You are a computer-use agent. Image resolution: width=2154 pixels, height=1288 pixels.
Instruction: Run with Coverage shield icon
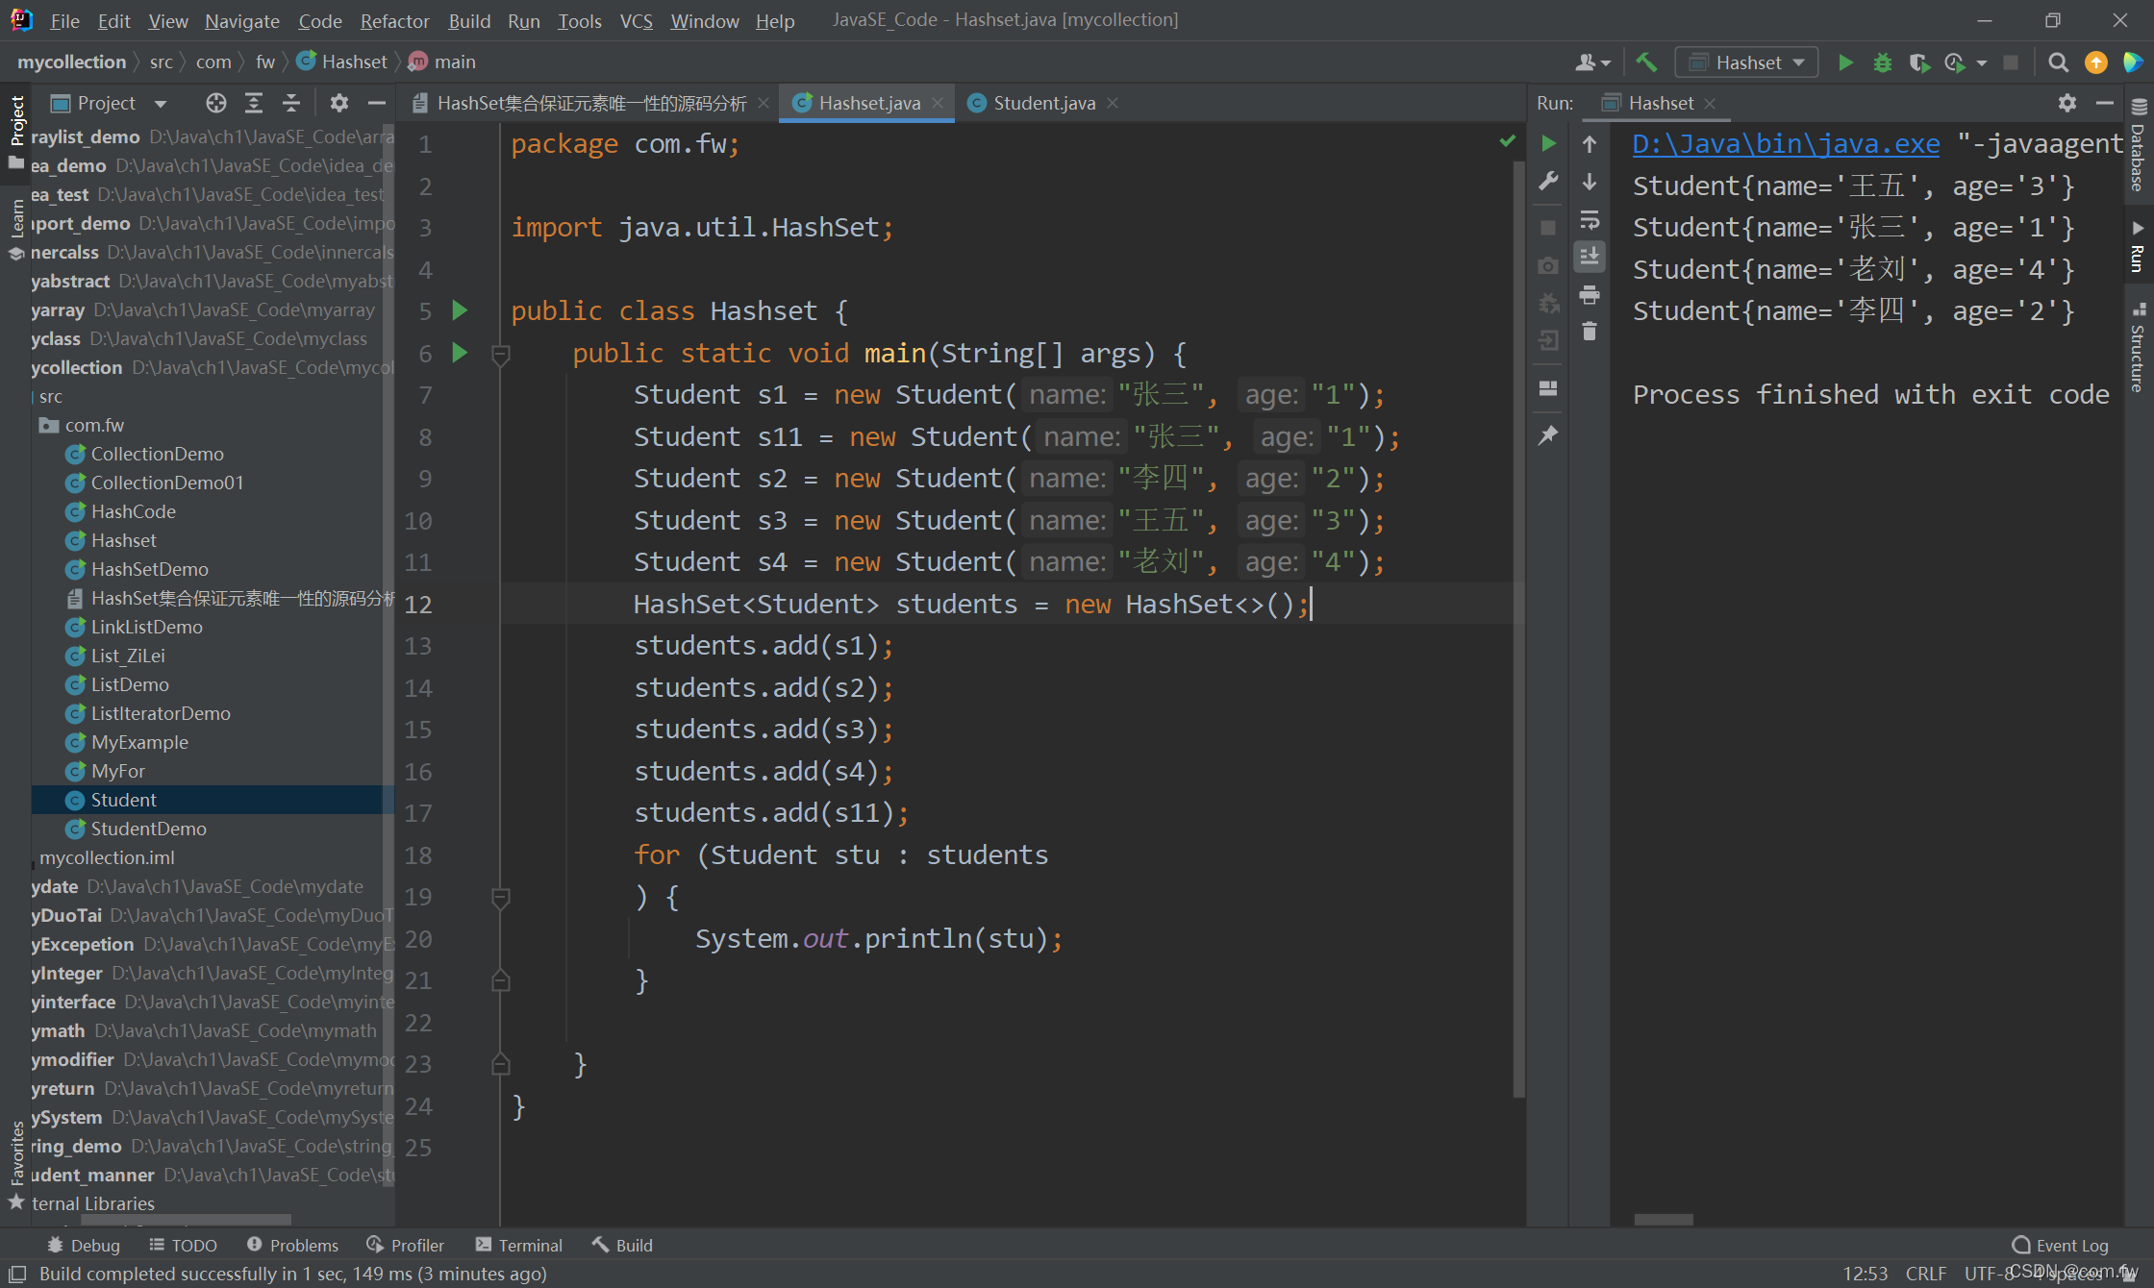click(1918, 62)
